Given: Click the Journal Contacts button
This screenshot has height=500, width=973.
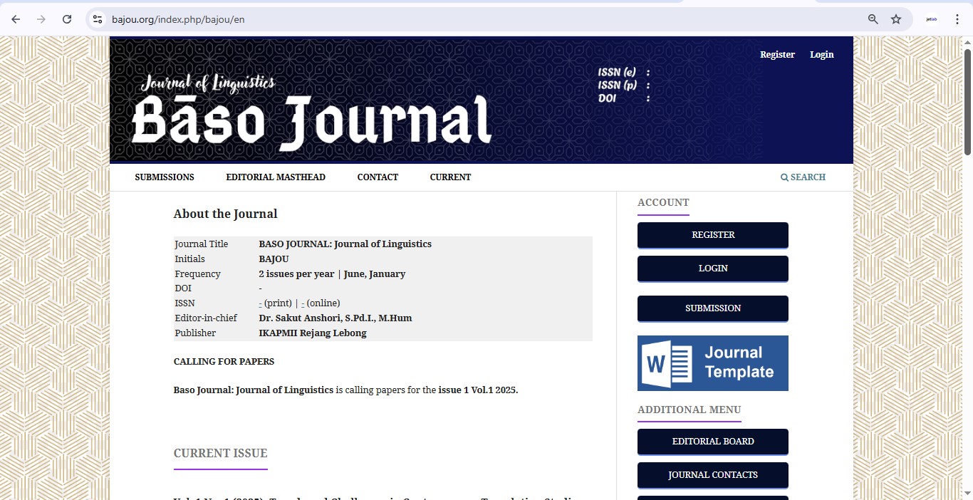Looking at the screenshot, I should coord(712,475).
